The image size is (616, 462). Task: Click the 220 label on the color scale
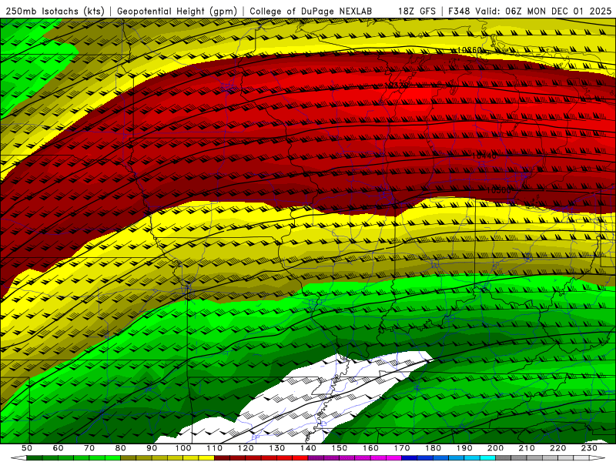557,448
